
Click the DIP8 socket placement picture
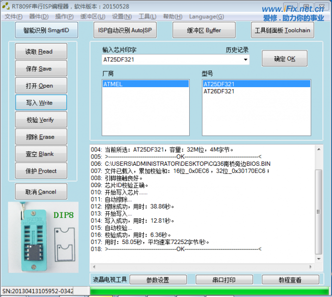point(43,237)
